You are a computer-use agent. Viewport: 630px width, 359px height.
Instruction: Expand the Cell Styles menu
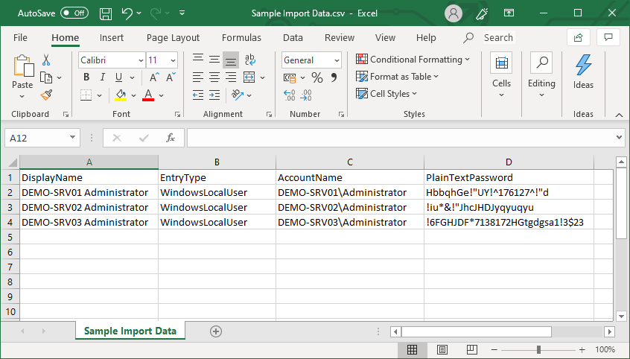(x=386, y=94)
